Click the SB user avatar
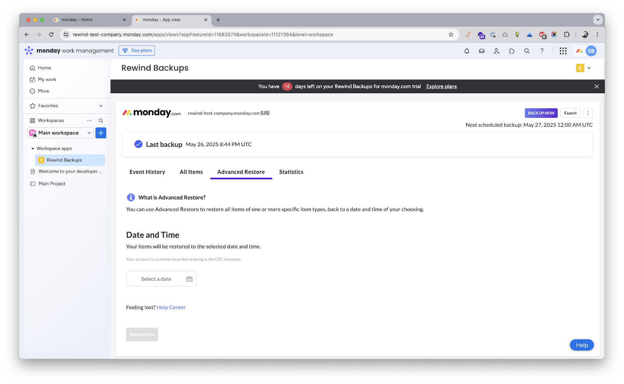 pyautogui.click(x=591, y=51)
